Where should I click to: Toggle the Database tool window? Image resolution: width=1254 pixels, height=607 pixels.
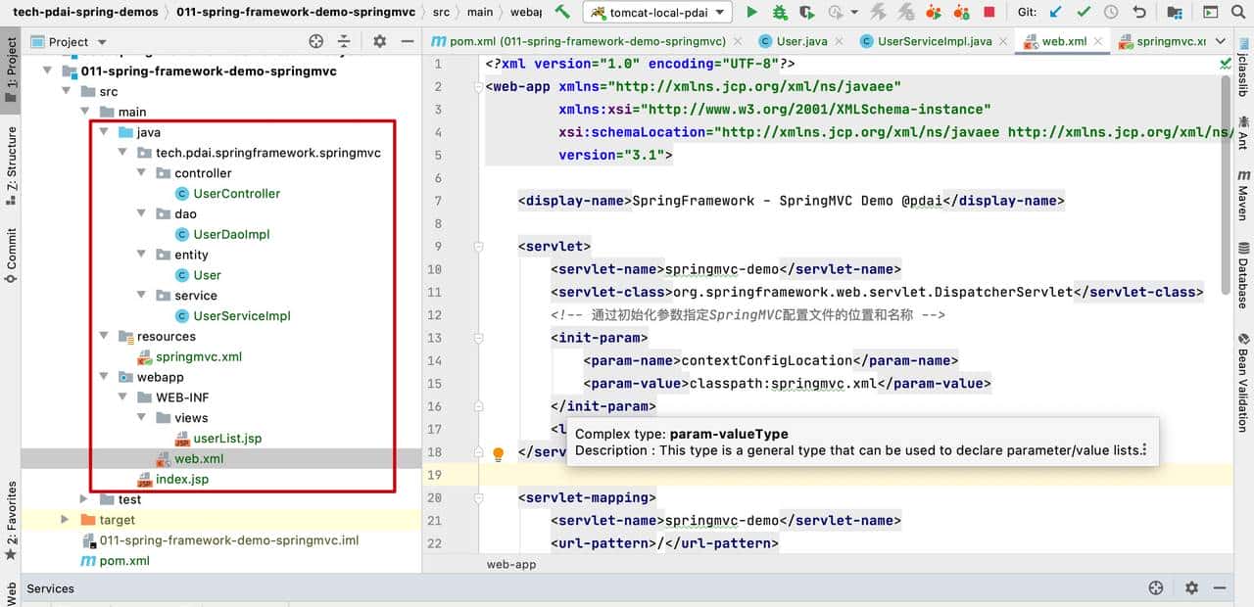pos(1242,274)
